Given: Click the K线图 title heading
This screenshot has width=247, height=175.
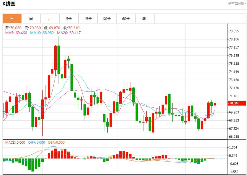Looking at the screenshot, I should point(9,4).
